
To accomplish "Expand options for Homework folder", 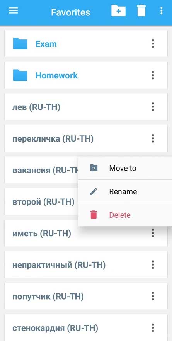I will pyautogui.click(x=153, y=75).
